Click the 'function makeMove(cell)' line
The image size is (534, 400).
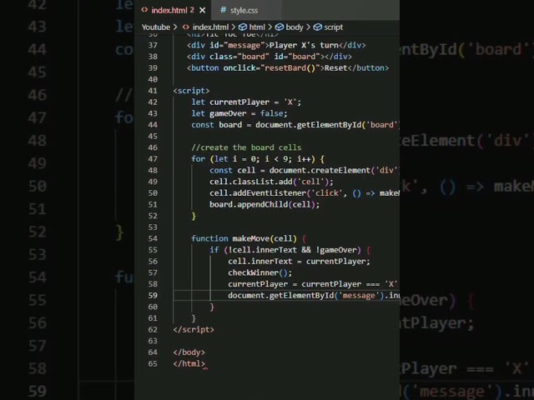(x=249, y=239)
